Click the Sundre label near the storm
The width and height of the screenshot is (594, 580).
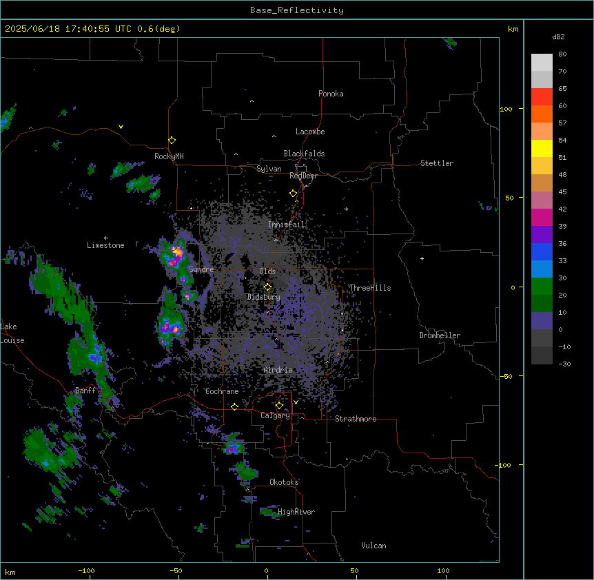click(201, 269)
